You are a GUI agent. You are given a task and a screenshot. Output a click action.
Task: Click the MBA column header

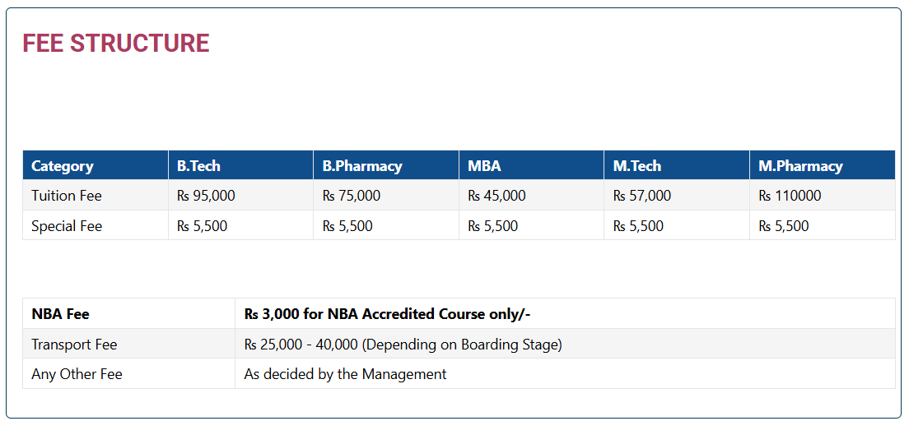(x=484, y=165)
